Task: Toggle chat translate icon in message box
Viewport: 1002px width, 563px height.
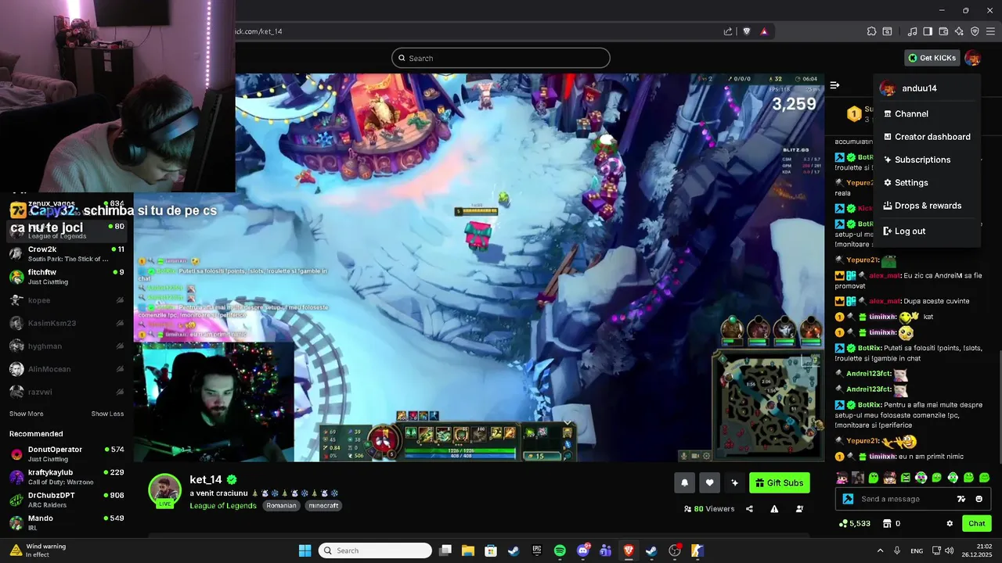Action: (x=961, y=499)
